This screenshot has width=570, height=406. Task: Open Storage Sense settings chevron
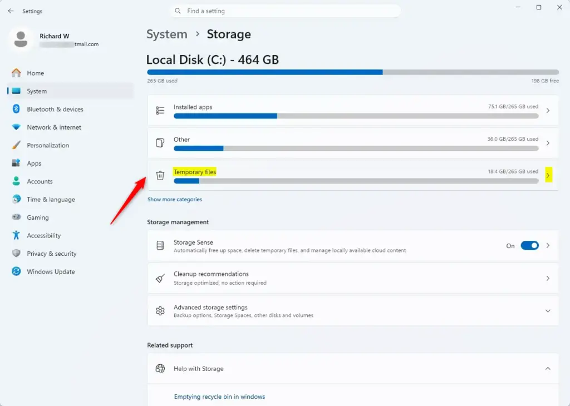click(x=548, y=245)
